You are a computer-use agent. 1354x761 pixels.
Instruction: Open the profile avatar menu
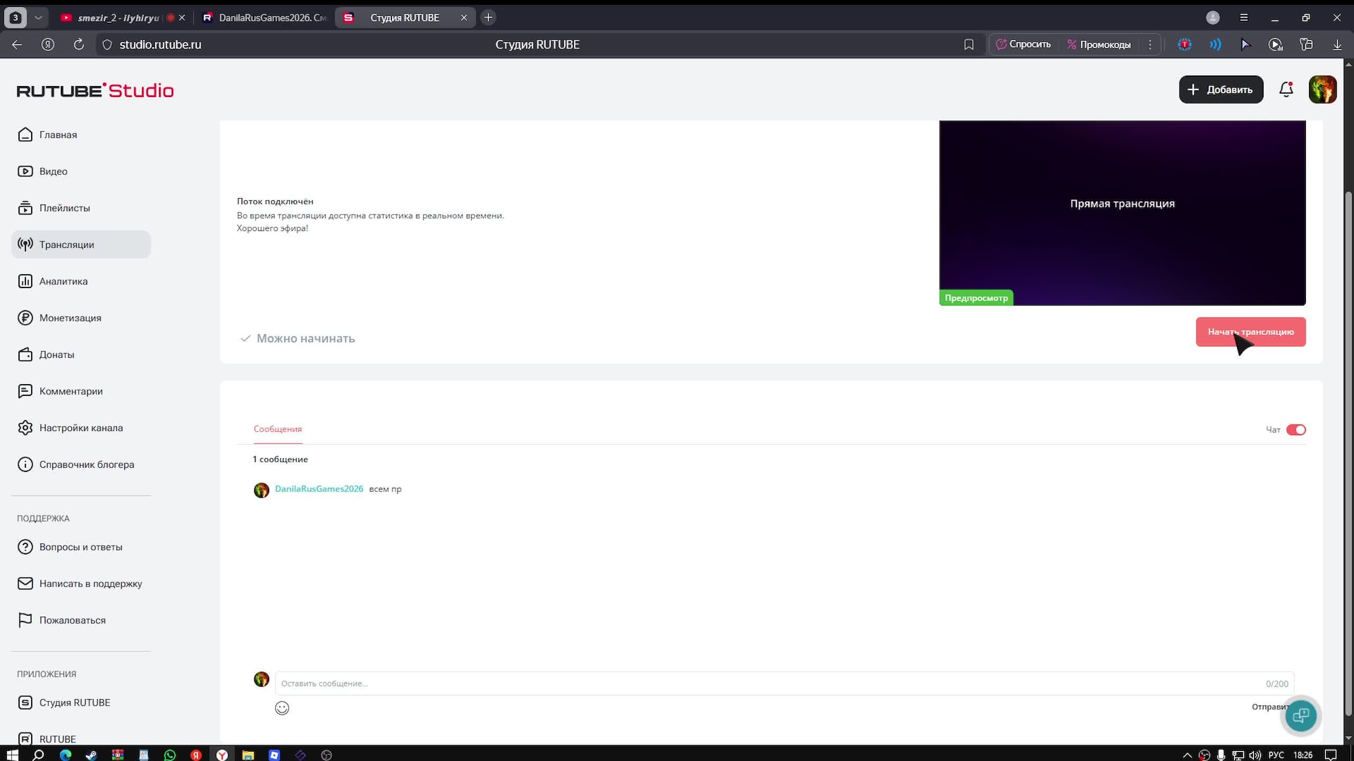(x=1322, y=89)
